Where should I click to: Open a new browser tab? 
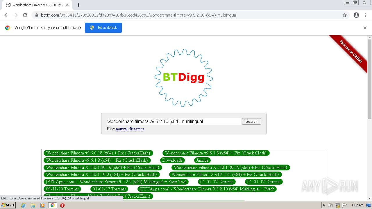78,5
